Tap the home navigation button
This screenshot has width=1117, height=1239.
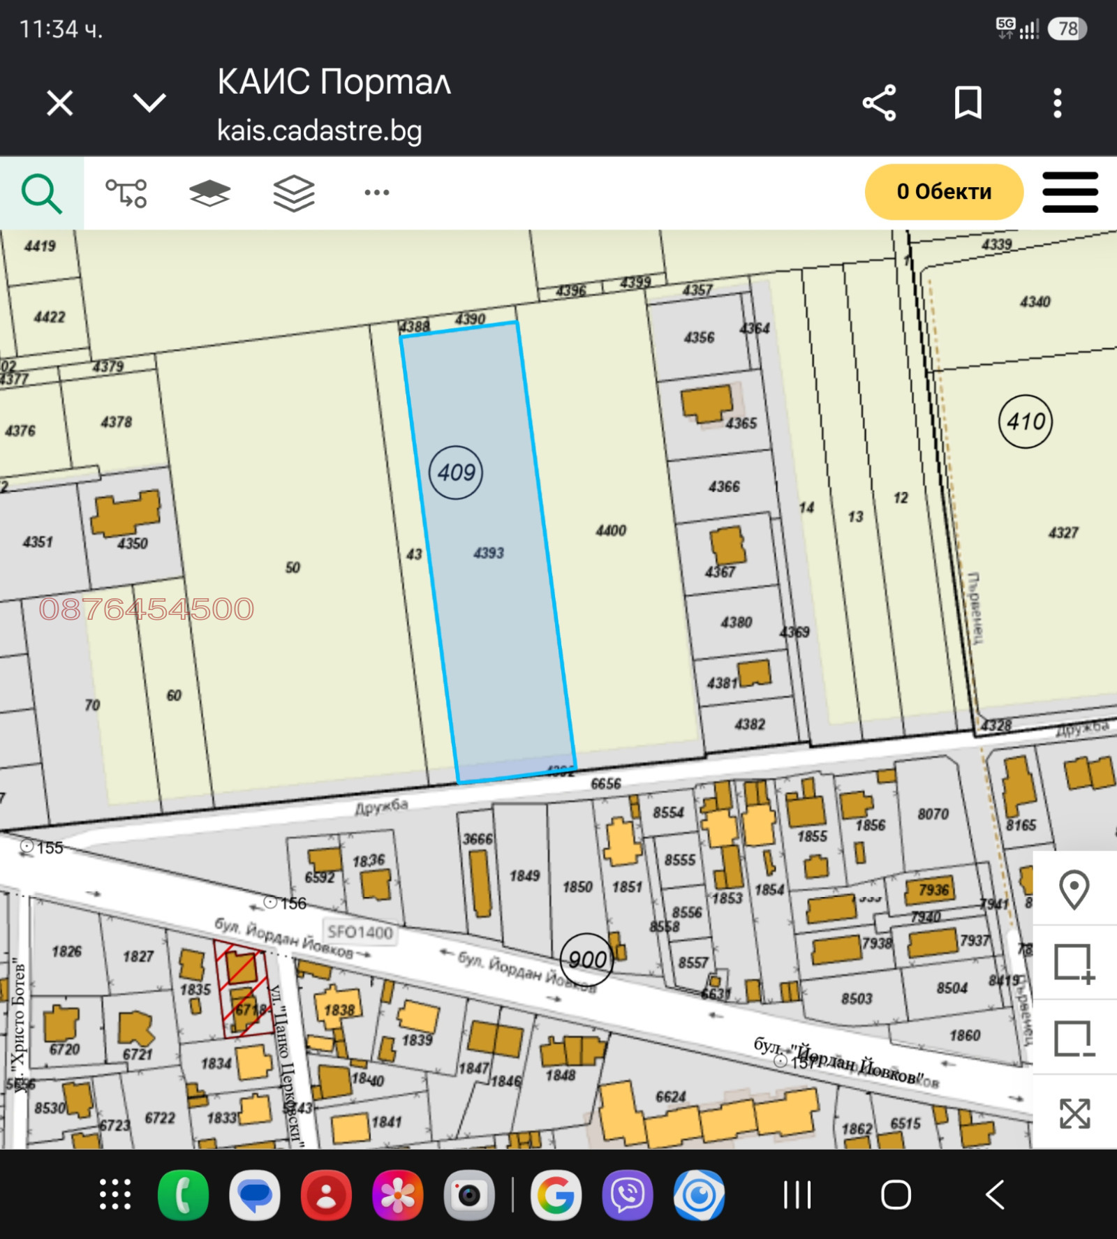click(x=896, y=1194)
